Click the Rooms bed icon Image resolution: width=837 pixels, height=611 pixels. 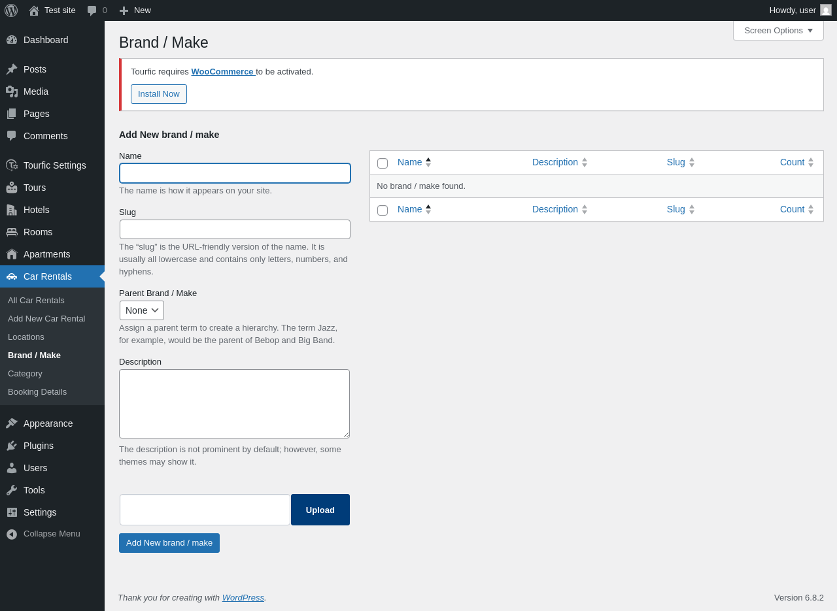click(12, 232)
